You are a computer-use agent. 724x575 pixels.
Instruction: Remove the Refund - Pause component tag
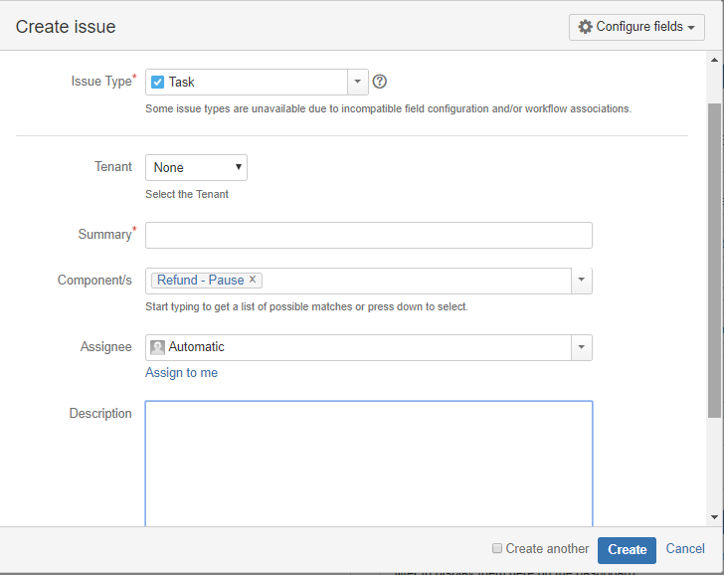(x=253, y=280)
